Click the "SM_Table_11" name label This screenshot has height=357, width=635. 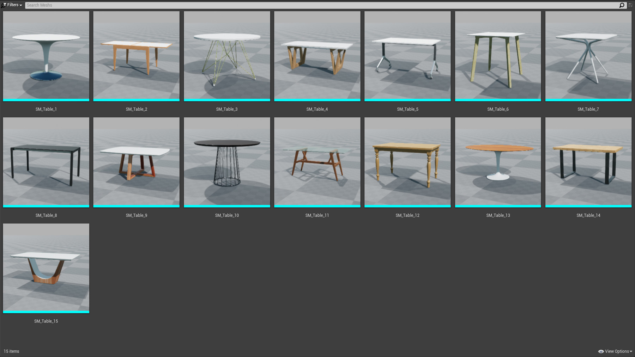(317, 215)
